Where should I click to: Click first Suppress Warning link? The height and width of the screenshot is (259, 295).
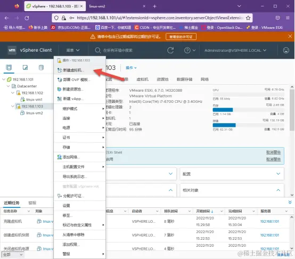point(273,152)
